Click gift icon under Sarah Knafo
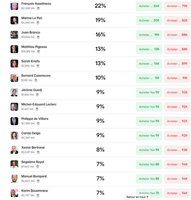Image resolution: width=191 pixels, height=200 pixels. coord(38,66)
